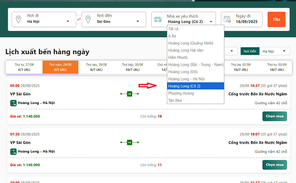The width and height of the screenshot is (296, 183).
Task: Pick Tất cả option in dropdown list
Action: (x=173, y=29)
